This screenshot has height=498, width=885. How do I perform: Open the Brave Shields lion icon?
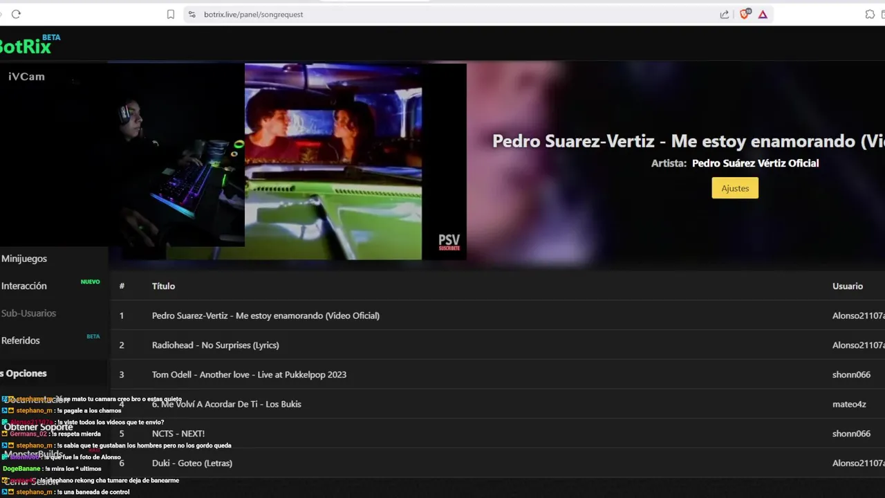(745, 14)
